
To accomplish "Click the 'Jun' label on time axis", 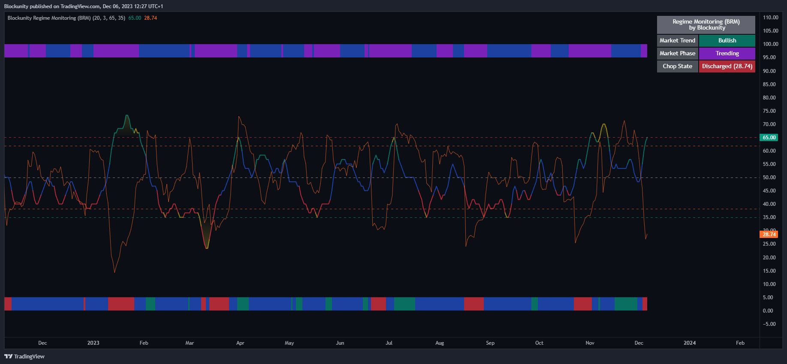I will [x=340, y=343].
